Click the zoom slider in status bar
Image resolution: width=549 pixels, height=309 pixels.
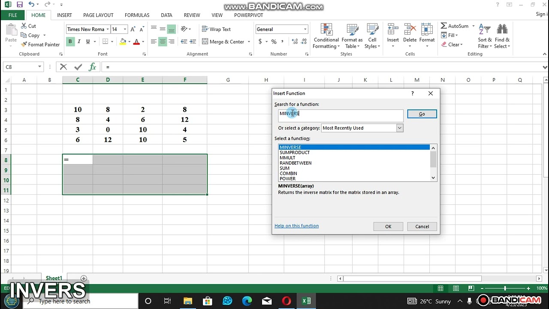(505, 288)
